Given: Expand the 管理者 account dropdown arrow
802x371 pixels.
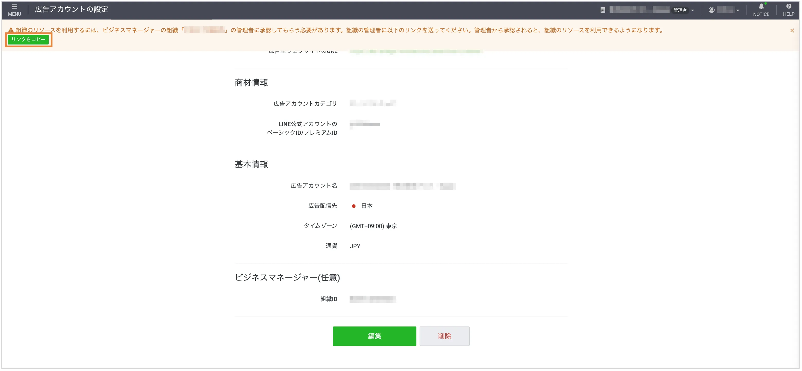Looking at the screenshot, I should click(692, 10).
